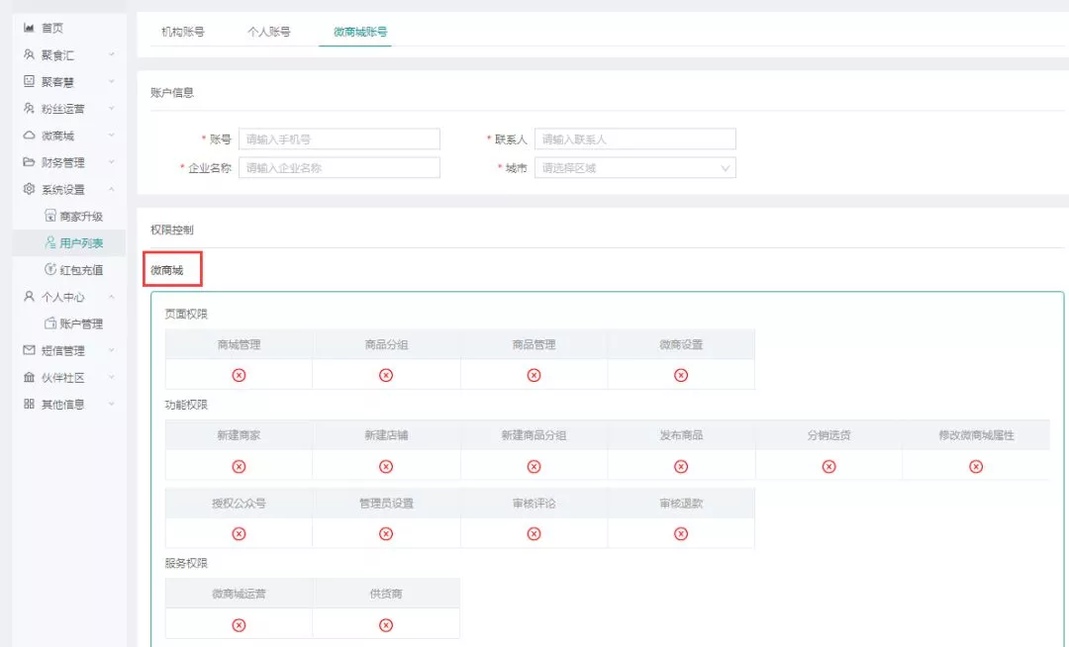
Task: Click the 短信管理 envelope icon
Action: (x=29, y=350)
